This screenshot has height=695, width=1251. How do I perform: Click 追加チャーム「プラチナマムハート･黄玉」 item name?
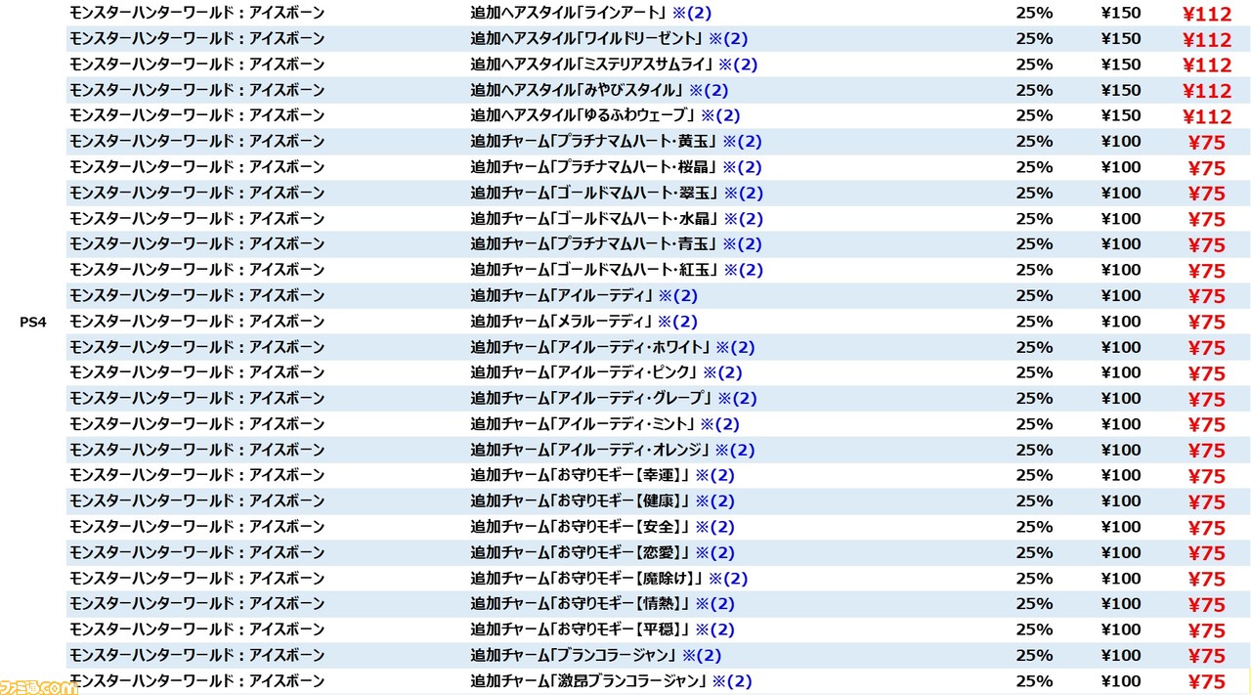coord(595,141)
